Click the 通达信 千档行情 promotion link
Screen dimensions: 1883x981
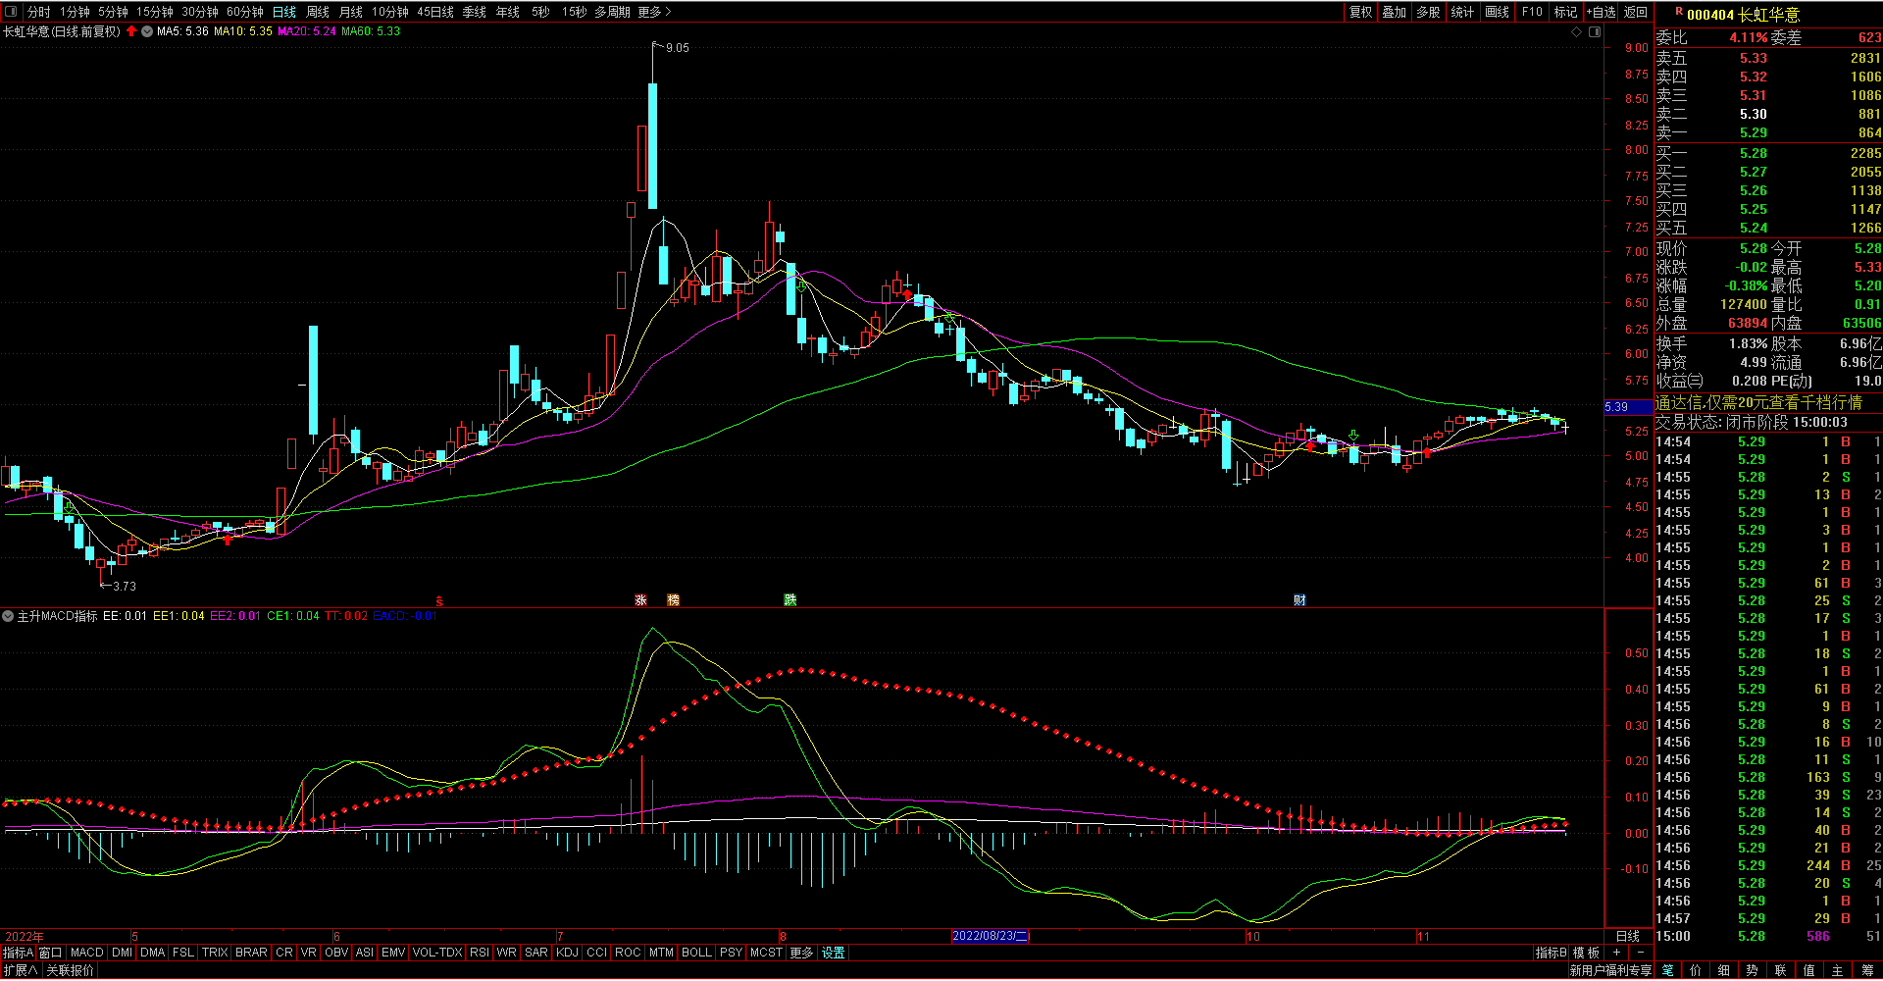tap(1758, 403)
